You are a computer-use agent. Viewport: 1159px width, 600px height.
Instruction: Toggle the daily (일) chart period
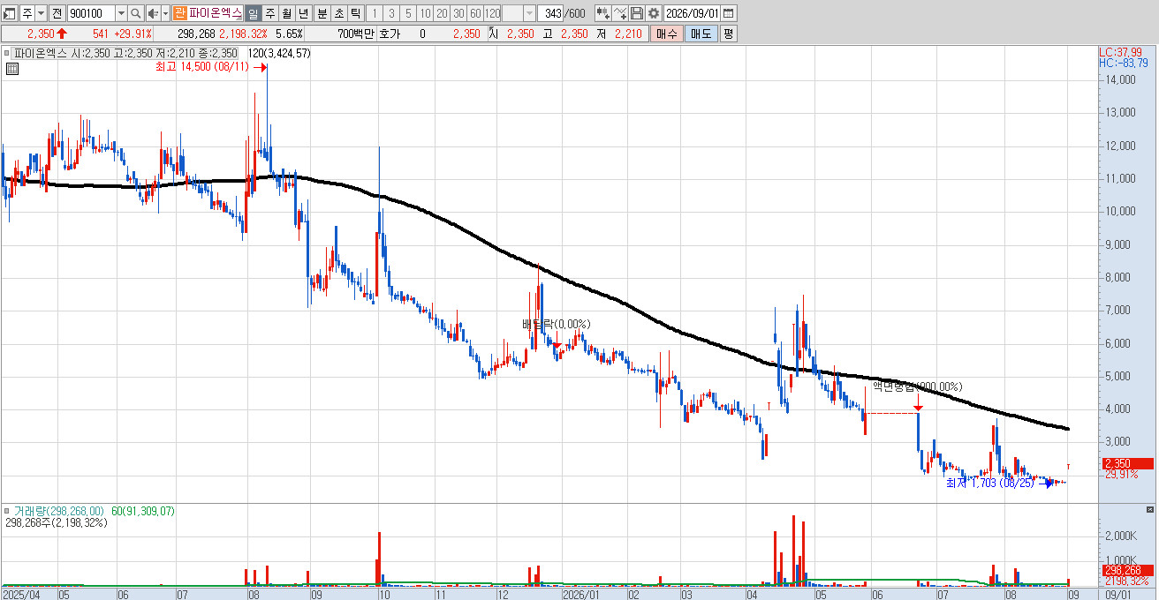[253, 13]
